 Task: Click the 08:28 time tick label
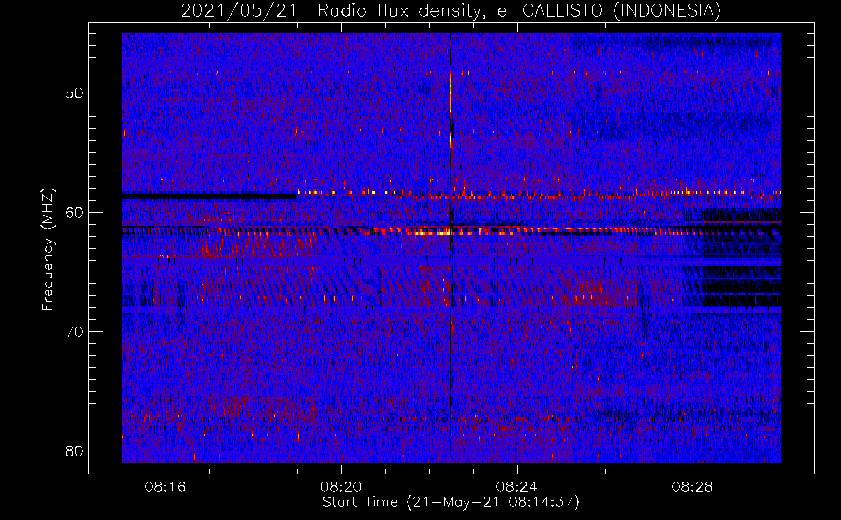(x=692, y=487)
